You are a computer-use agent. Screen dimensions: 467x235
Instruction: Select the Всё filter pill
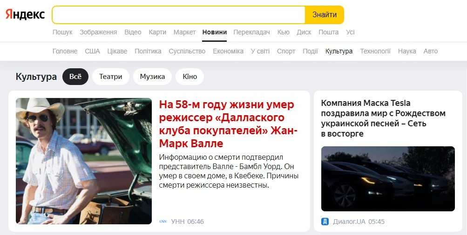click(x=75, y=77)
